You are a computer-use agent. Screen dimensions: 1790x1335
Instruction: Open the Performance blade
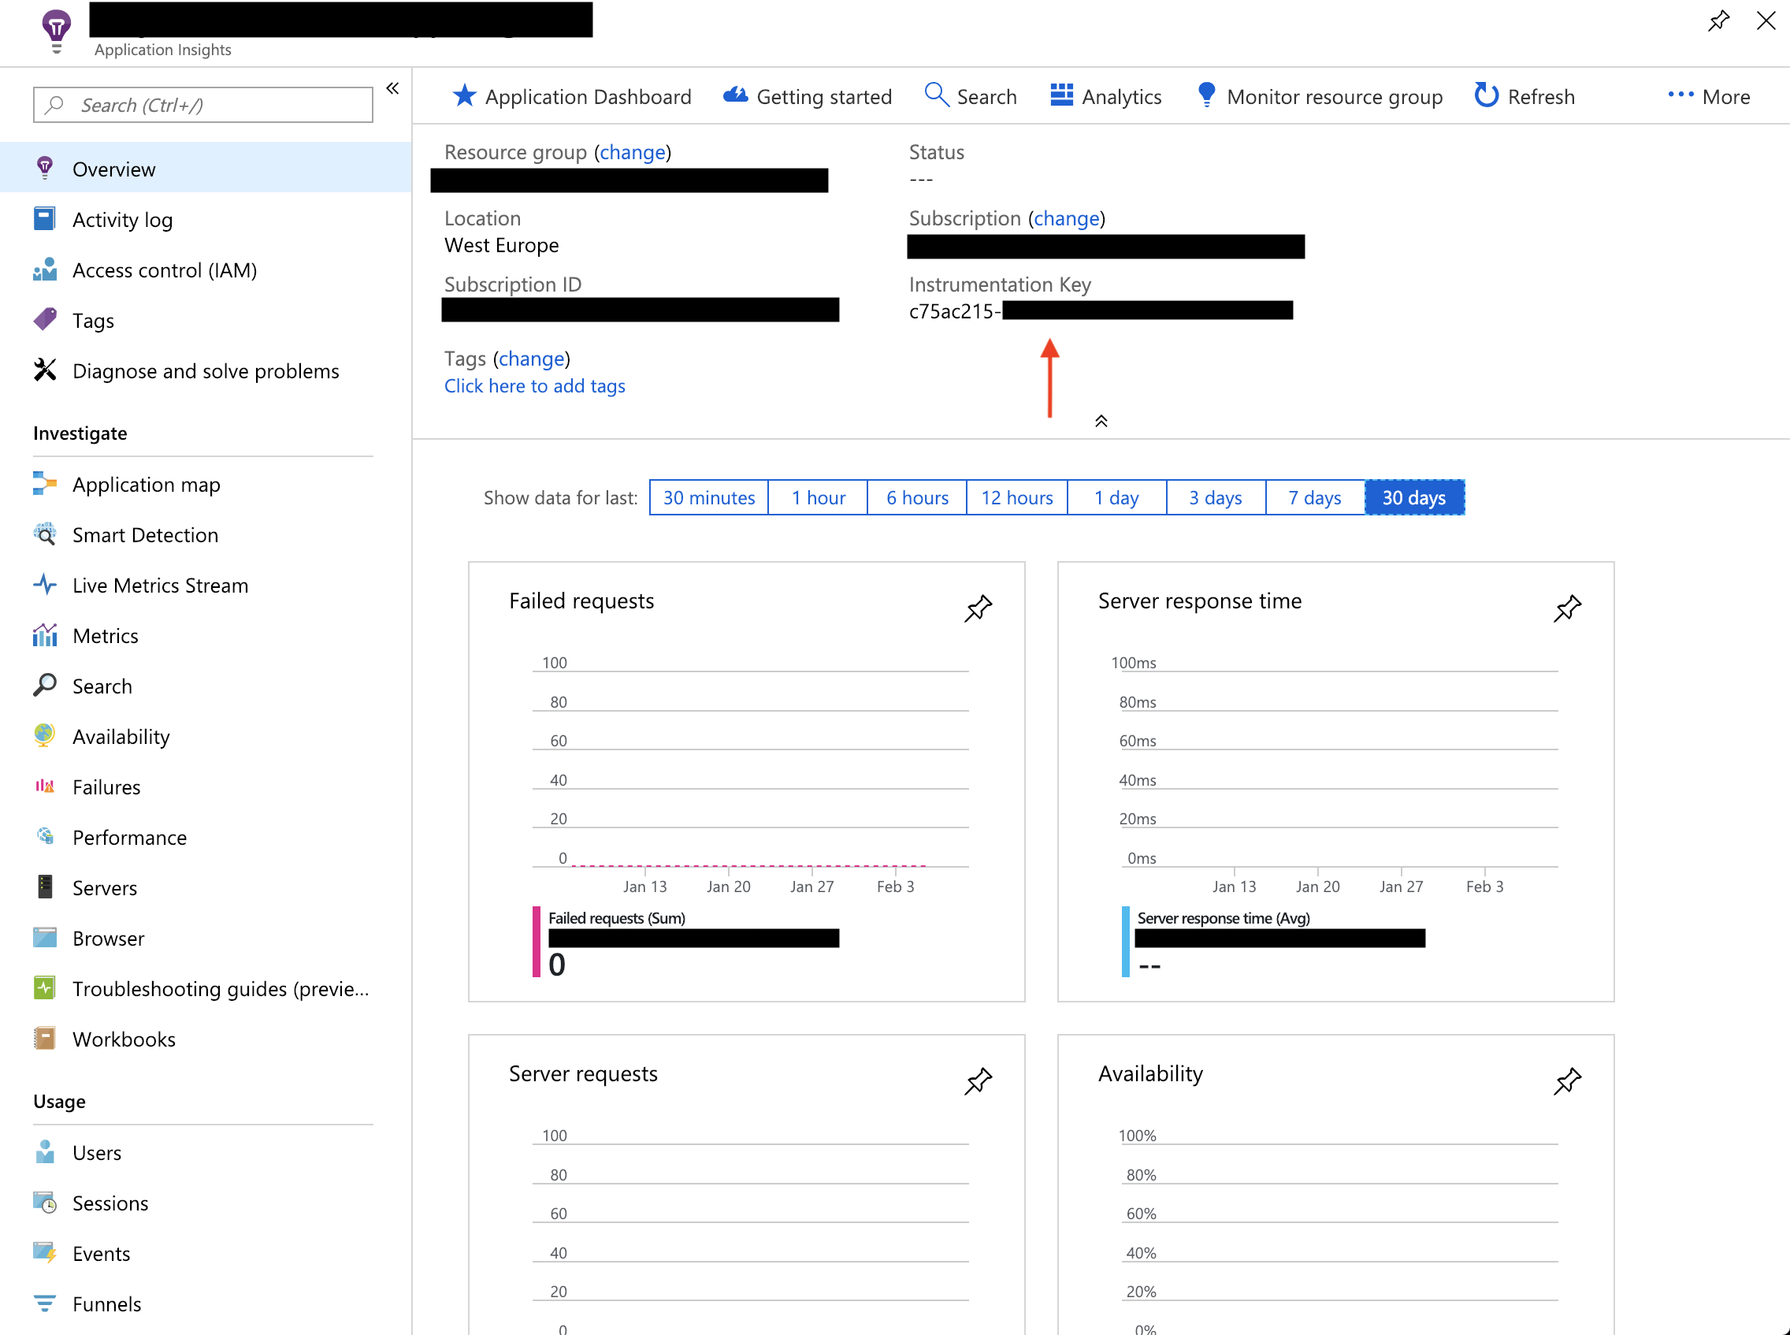pos(129,837)
